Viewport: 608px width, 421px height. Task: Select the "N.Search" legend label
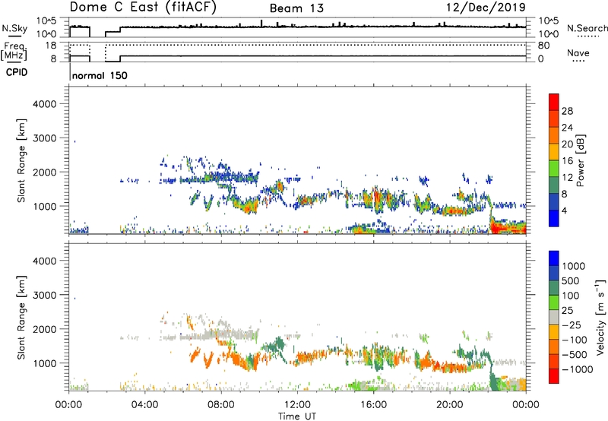point(587,28)
